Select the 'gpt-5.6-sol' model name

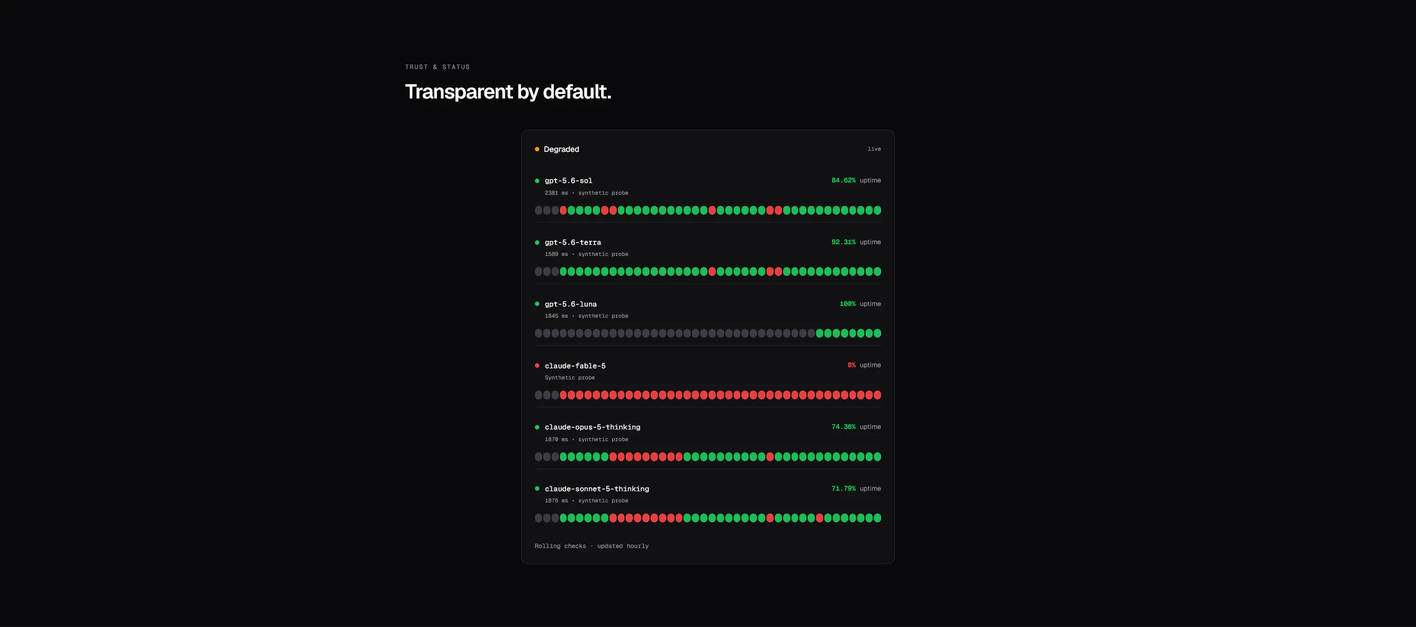568,181
